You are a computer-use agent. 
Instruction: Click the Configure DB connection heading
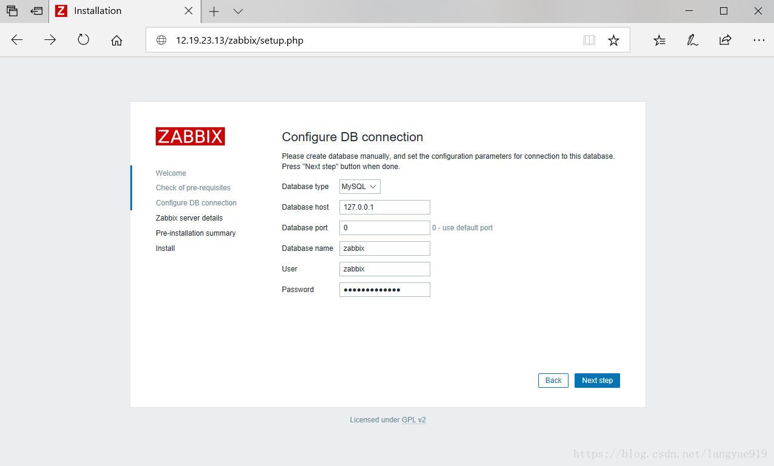tap(353, 137)
